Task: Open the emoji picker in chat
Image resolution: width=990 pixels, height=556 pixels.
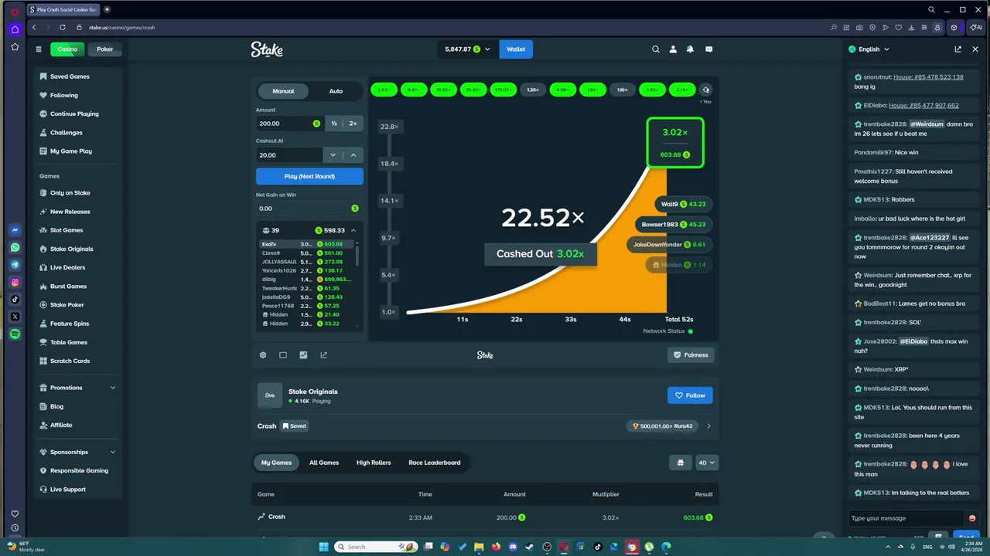Action: [x=972, y=518]
